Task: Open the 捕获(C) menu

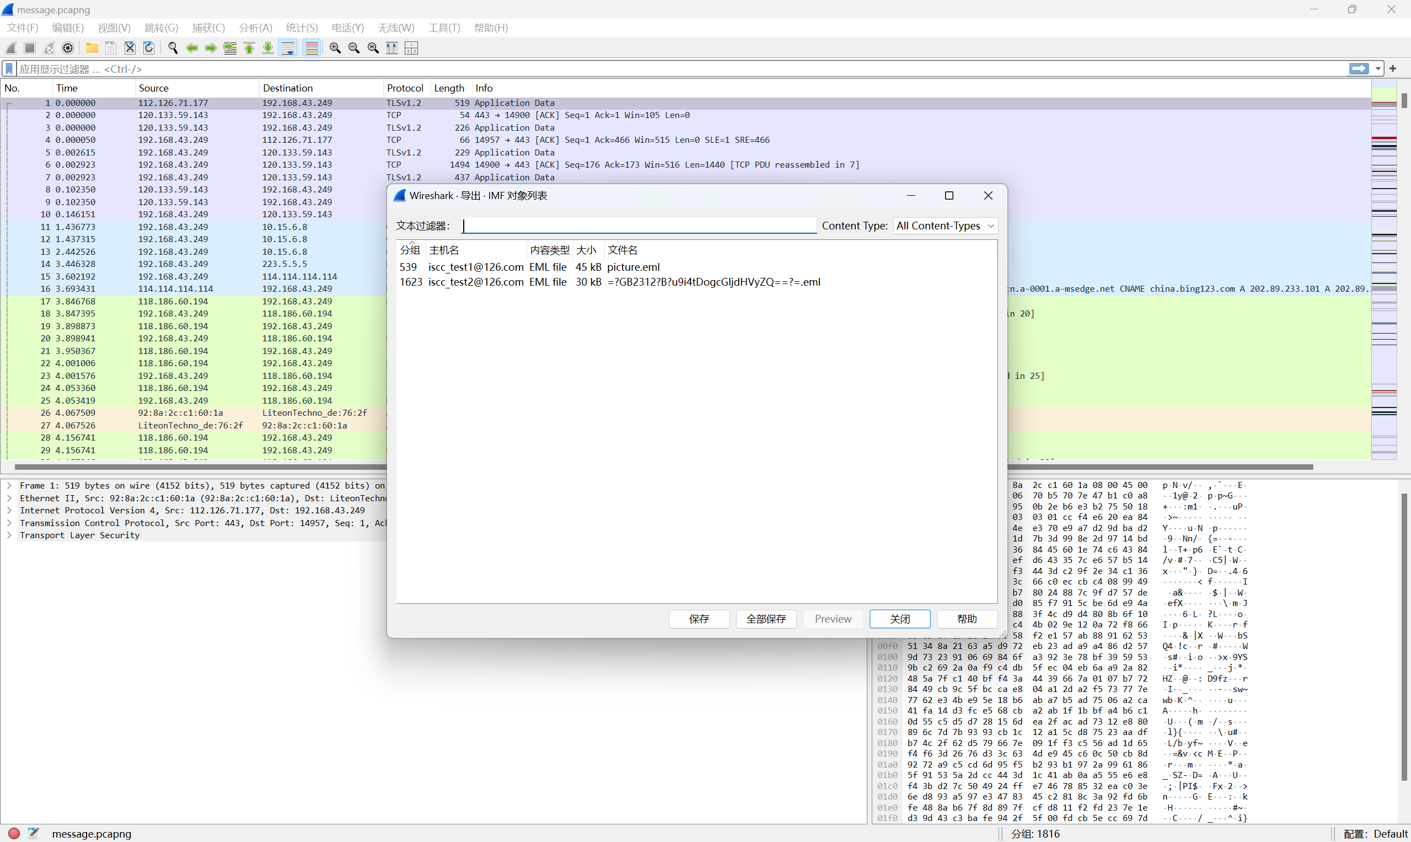Action: 208,28
